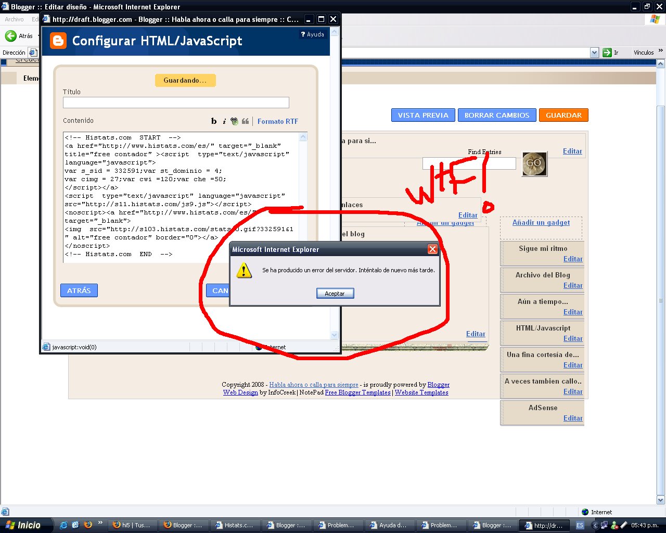Switch editor to Formato RTF

point(278,121)
